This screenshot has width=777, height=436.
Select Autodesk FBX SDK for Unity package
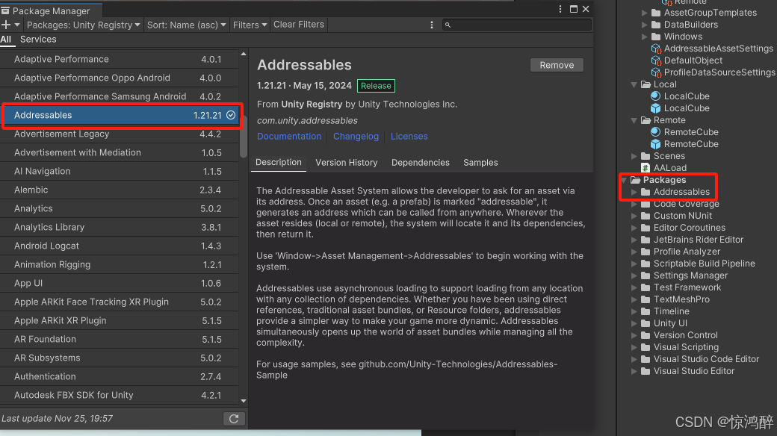[119, 396]
